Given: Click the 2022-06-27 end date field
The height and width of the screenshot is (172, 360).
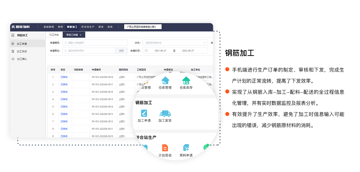Looking at the screenshot, I should click(x=190, y=51).
